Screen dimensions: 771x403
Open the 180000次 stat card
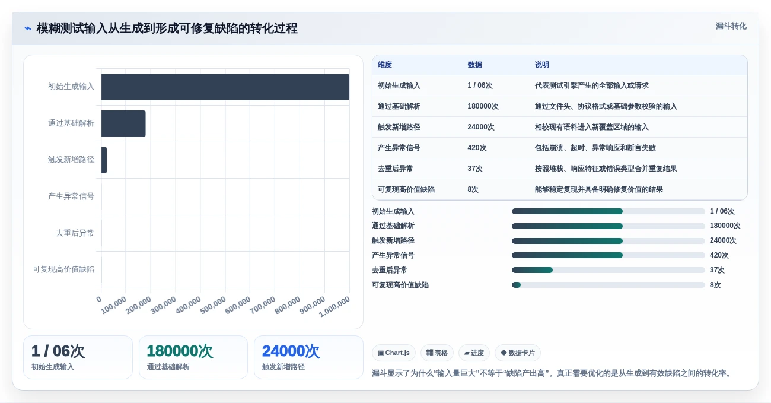pyautogui.click(x=193, y=357)
